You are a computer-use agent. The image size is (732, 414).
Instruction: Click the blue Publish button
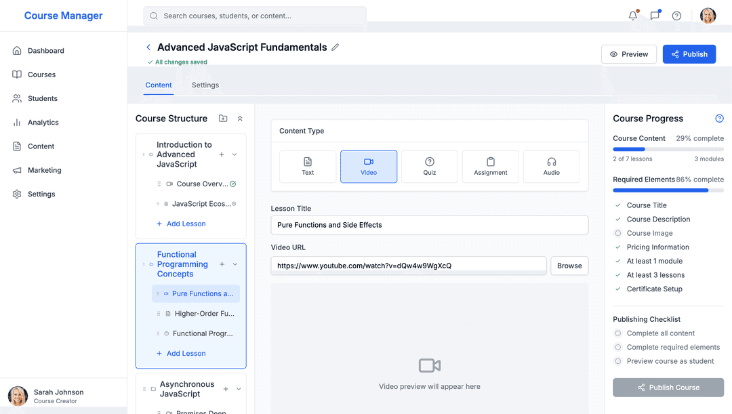689,54
